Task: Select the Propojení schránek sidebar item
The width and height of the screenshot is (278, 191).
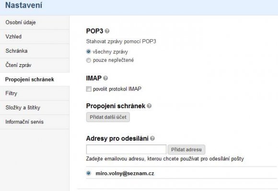Action: (35, 79)
